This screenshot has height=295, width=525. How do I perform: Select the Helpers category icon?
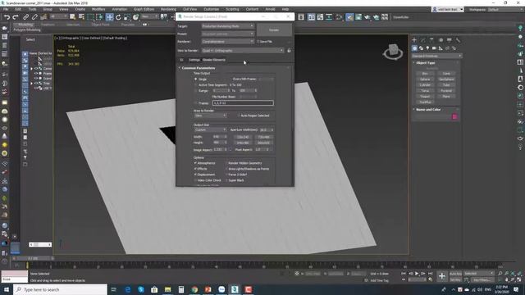click(441, 48)
